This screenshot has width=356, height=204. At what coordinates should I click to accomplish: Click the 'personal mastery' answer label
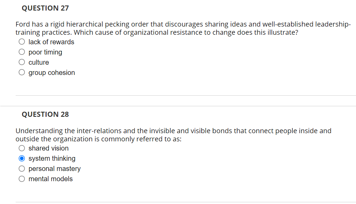pos(55,169)
